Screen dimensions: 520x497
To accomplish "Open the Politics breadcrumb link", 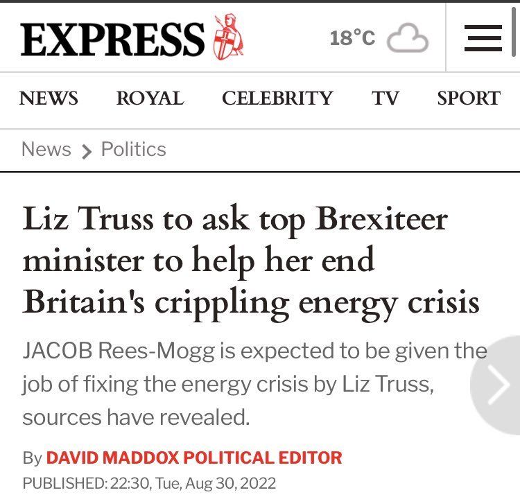I will [x=134, y=149].
